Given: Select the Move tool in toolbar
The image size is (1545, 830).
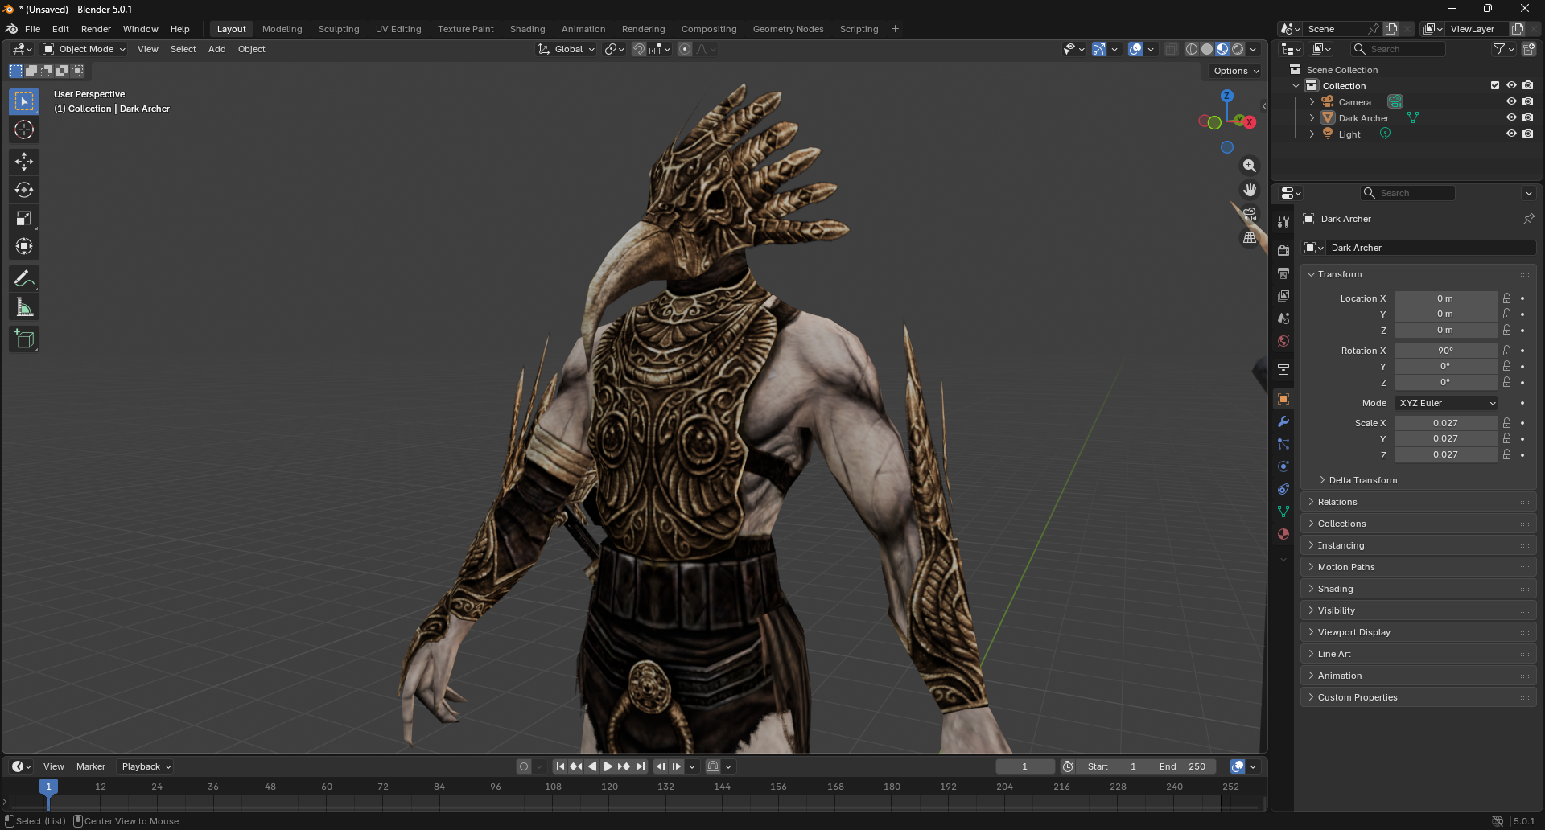Looking at the screenshot, I should point(24,162).
